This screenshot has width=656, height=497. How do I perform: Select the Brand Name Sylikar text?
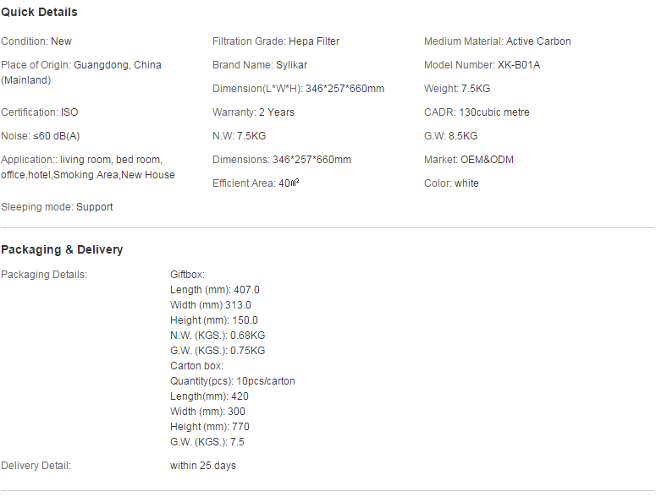click(x=260, y=65)
